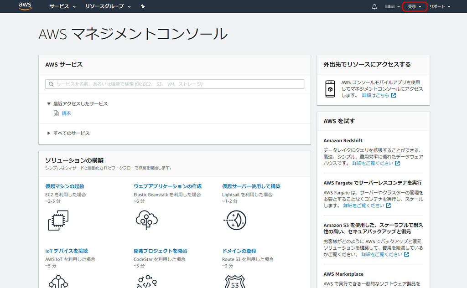467x288 pixels.
Task: Click external link icon in Redshift section
Action: [397, 163]
